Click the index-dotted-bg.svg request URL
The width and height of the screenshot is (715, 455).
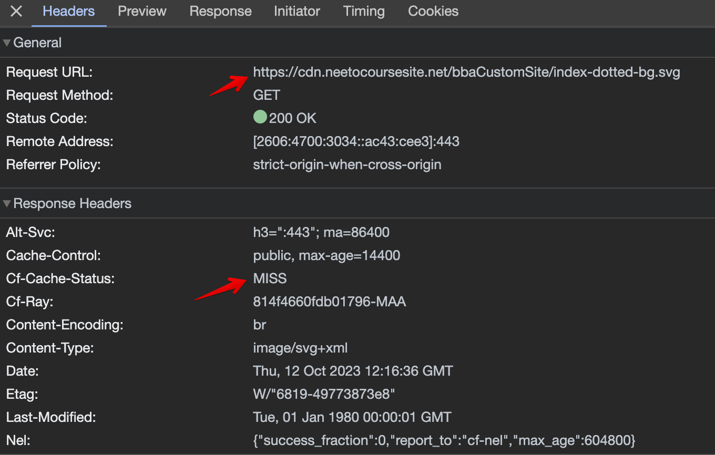(x=467, y=72)
